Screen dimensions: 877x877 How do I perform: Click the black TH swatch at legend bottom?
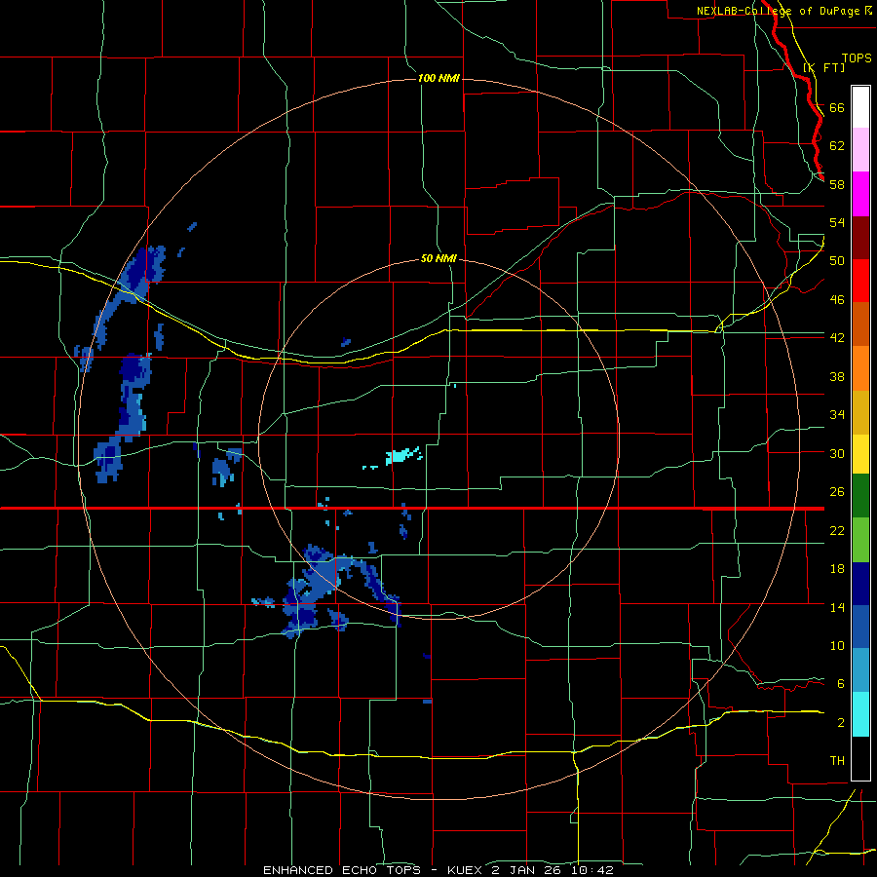860,758
